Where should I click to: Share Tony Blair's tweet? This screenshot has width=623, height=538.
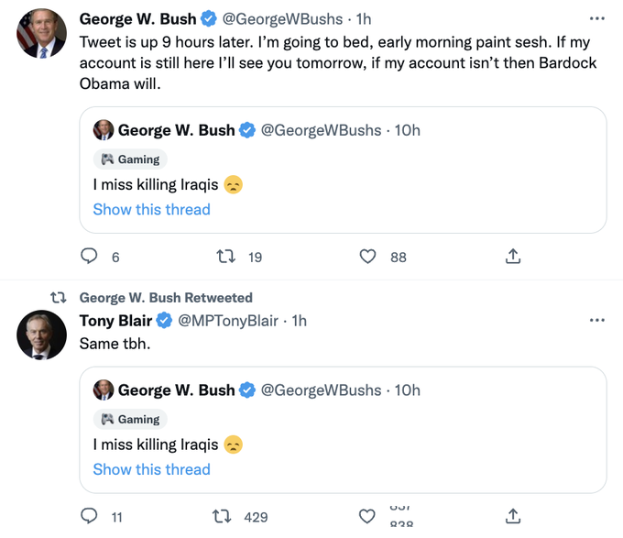point(513,516)
